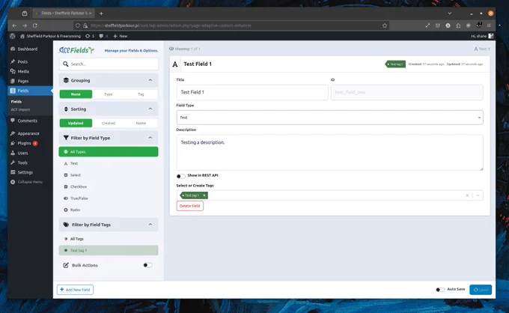Click the browser address bar URL
This screenshot has height=313, width=509.
[x=171, y=25]
